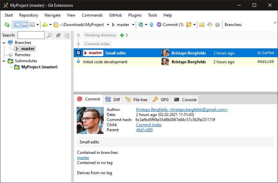Switch to the Console tab
The image size is (278, 183).
tap(185, 99)
